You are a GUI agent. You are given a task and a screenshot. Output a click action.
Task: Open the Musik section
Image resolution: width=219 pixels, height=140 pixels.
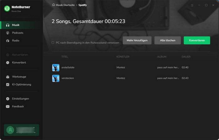[x=22, y=25]
